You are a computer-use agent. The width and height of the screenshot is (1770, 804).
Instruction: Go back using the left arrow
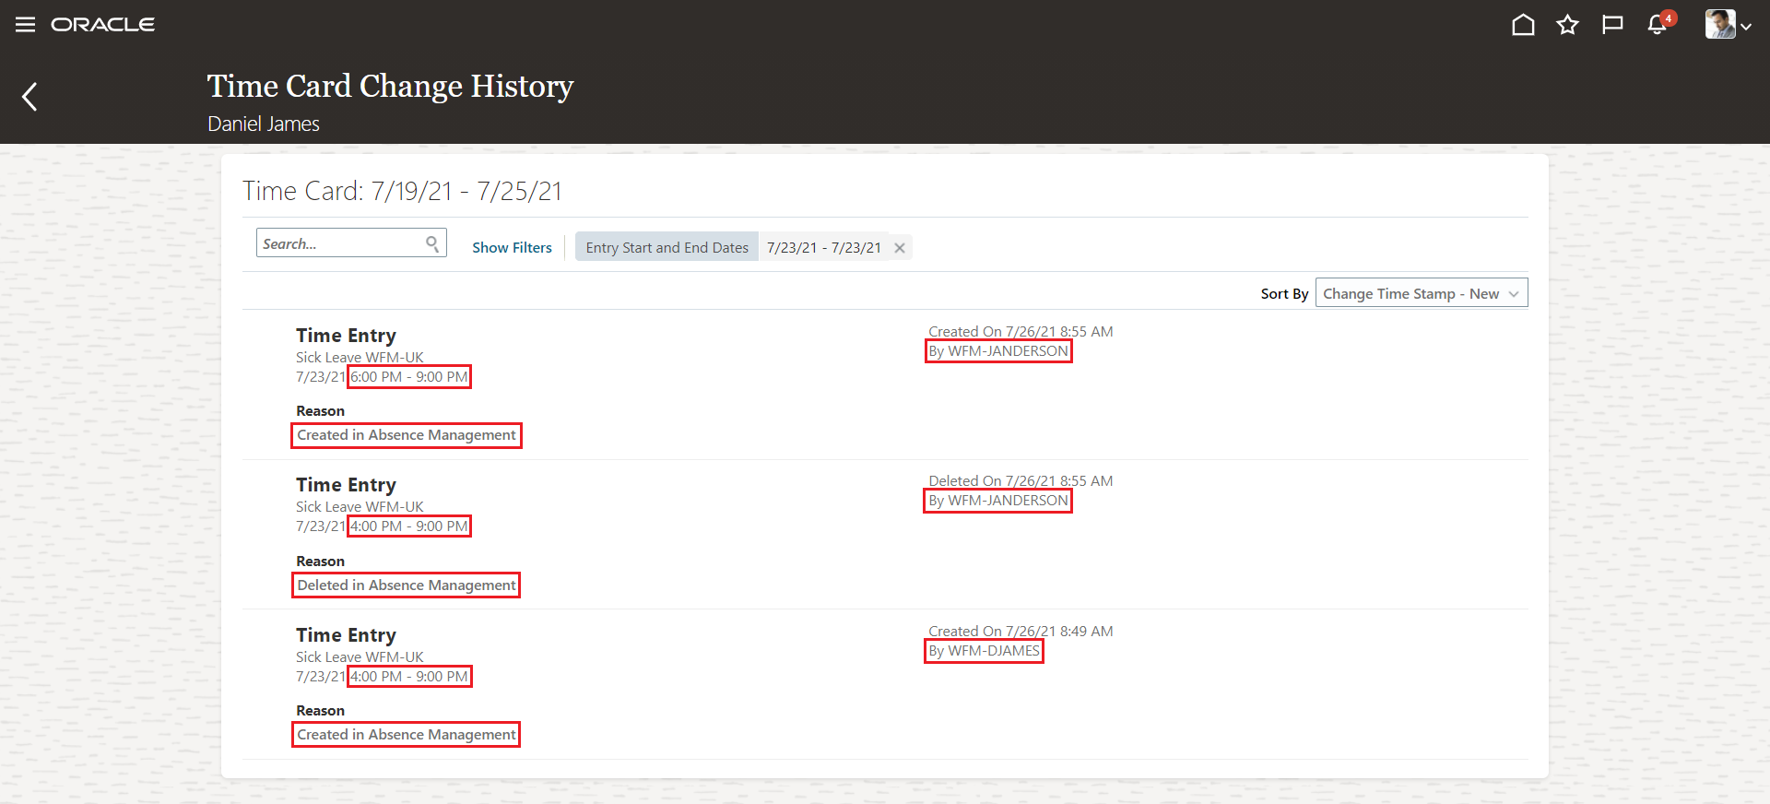click(29, 96)
